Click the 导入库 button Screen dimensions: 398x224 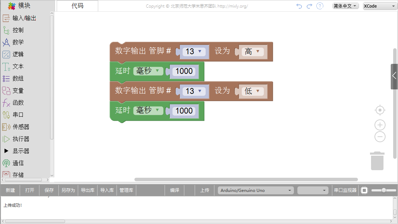coord(107,190)
